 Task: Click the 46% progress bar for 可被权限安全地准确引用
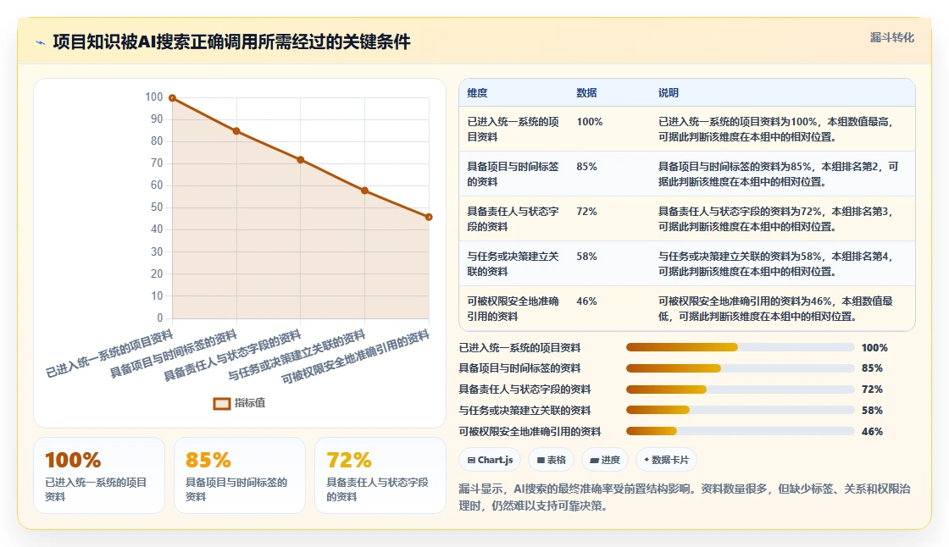tap(741, 432)
